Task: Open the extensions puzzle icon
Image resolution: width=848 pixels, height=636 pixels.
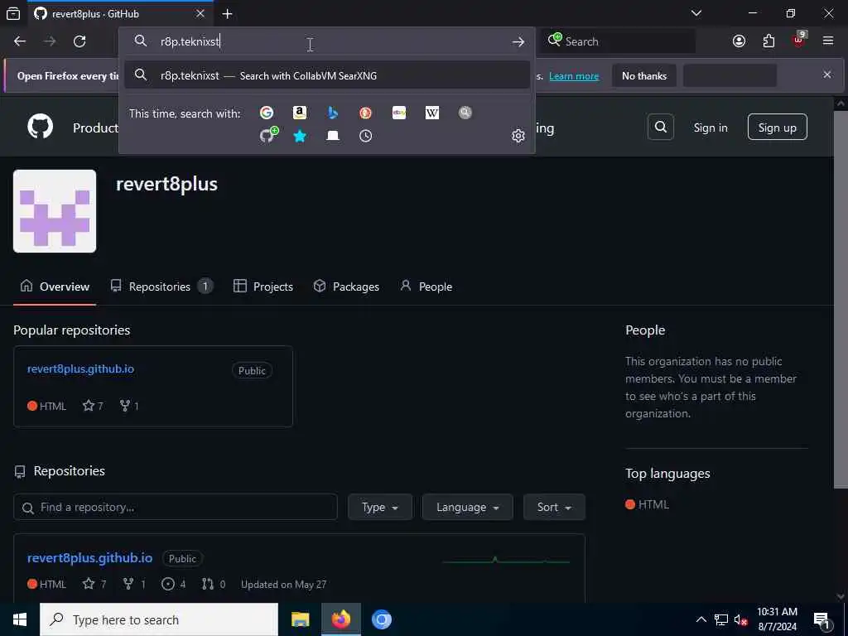Action: click(x=768, y=41)
